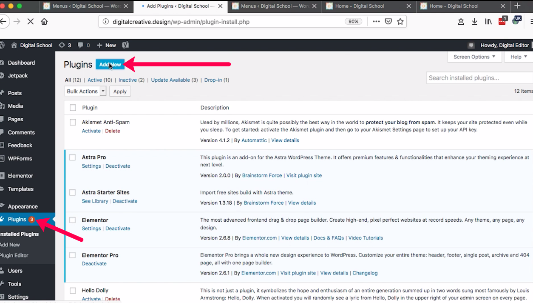Deactivate the Astra Pro plugin
The image size is (533, 303).
118,166
